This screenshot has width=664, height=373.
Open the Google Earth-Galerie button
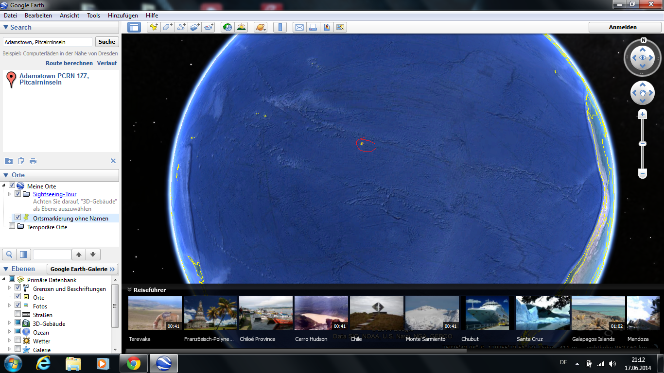click(83, 269)
